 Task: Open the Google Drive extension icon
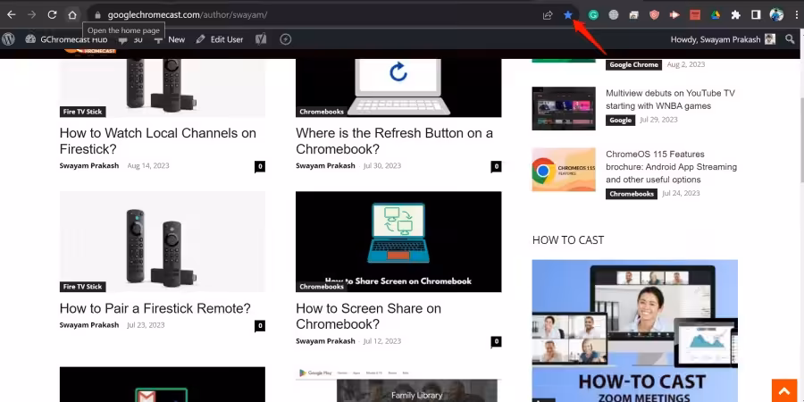point(716,15)
